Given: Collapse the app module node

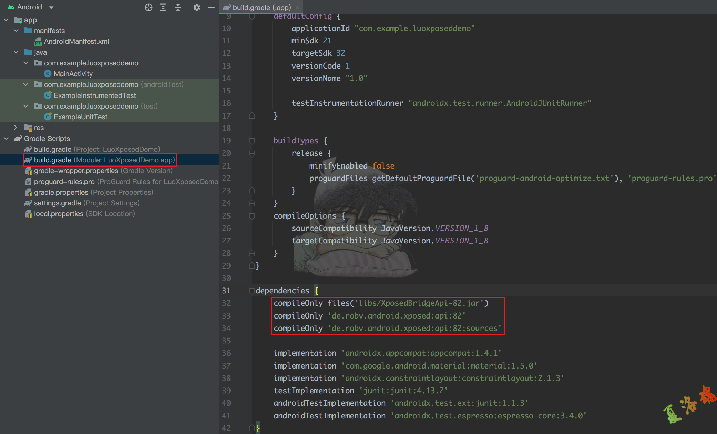Looking at the screenshot, I should [x=6, y=20].
